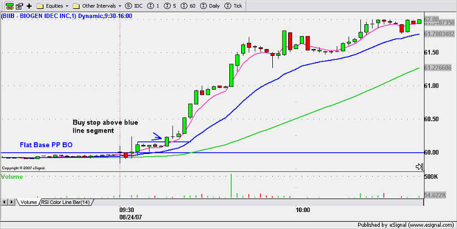
Task: Click the 61.7803482 moving average value
Action: tap(439, 34)
